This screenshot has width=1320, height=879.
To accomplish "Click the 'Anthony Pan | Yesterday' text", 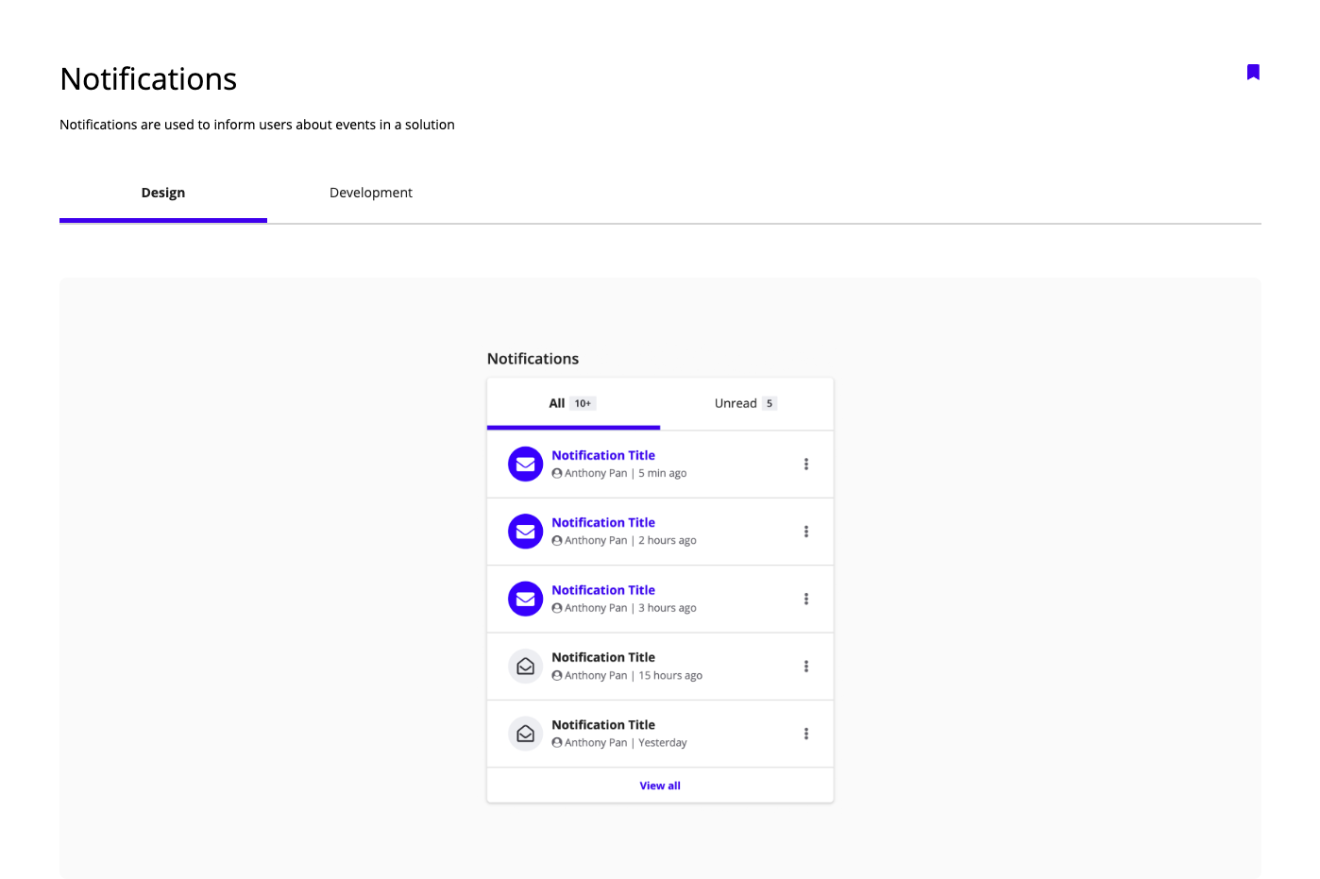I will [x=625, y=743].
